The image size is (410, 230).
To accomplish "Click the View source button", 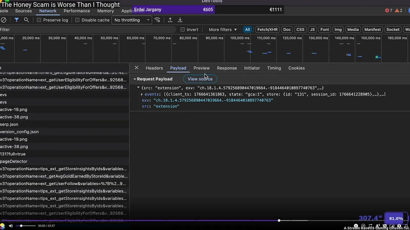I will click(200, 79).
